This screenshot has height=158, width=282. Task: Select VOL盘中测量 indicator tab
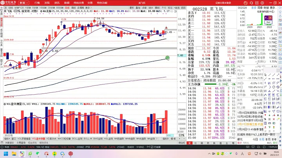[x=38, y=139]
